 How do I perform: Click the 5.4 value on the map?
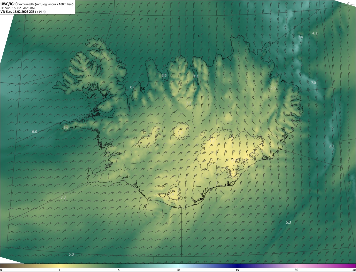click(132, 88)
